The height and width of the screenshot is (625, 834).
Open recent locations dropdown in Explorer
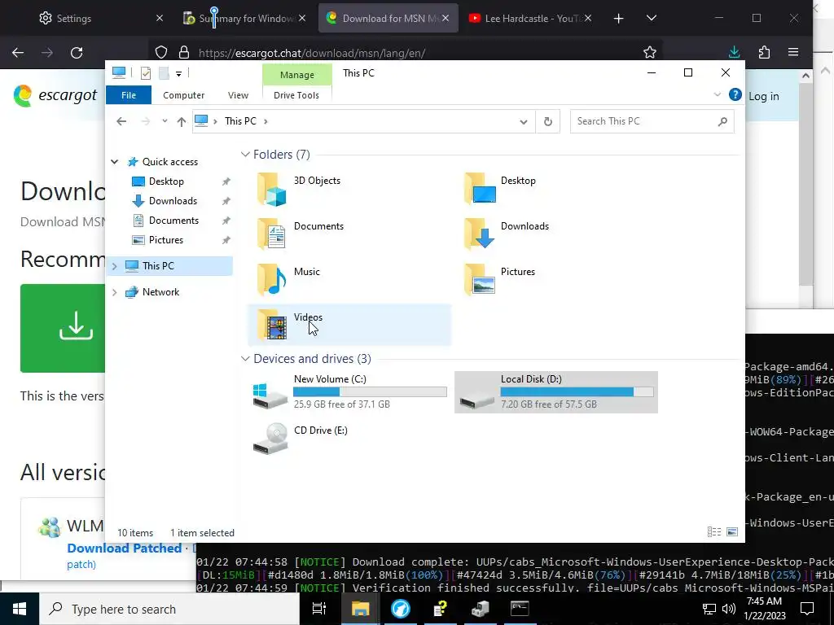[165, 121]
